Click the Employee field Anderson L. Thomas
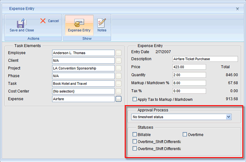Screen dimensions: 246x162 pos(84,53)
